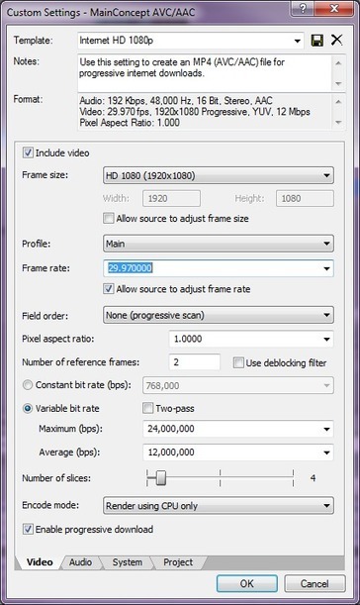Click the Number of slices slider handle

click(x=161, y=477)
